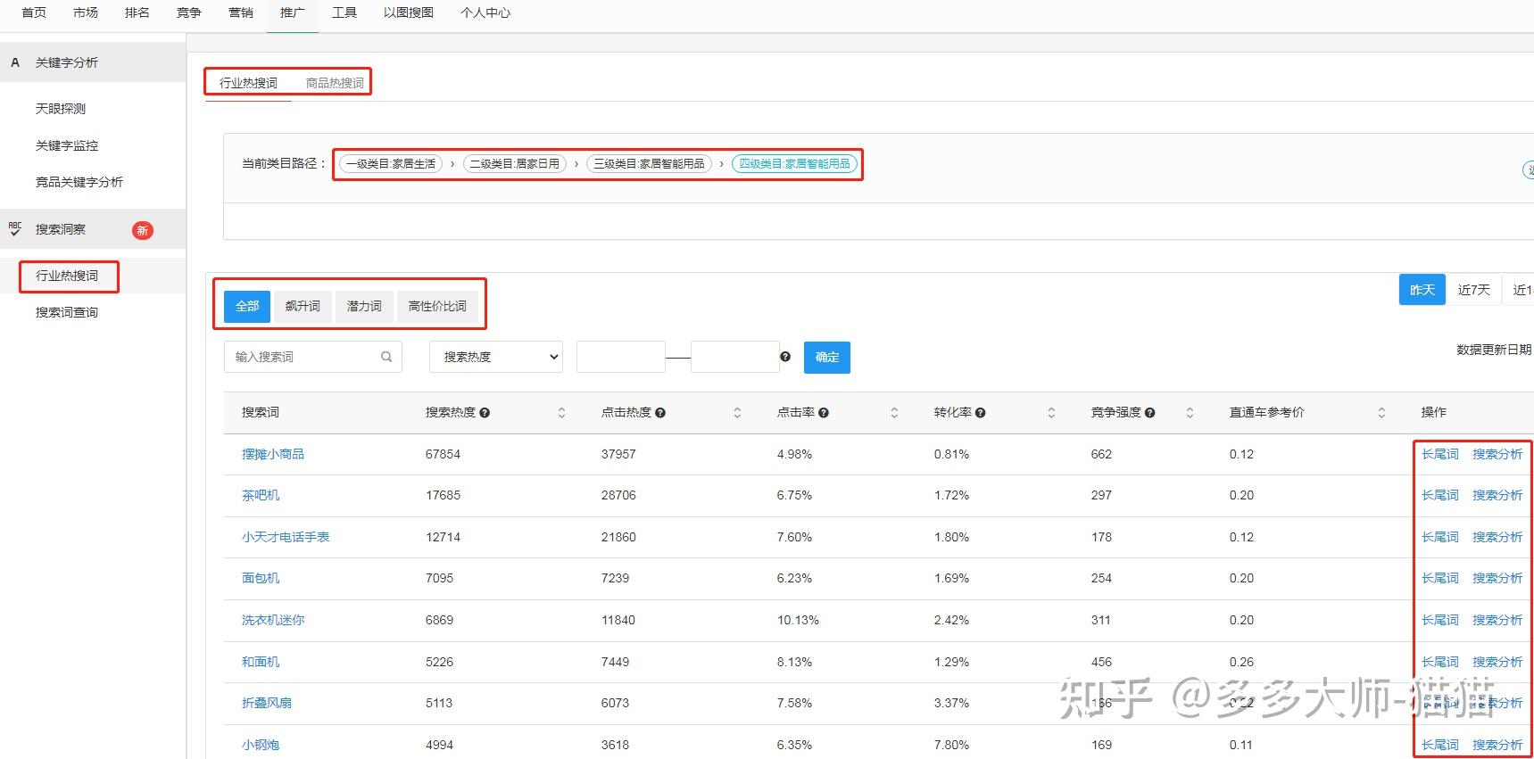The image size is (1534, 759).
Task: Filter keywords by 飙升词
Action: coord(303,306)
